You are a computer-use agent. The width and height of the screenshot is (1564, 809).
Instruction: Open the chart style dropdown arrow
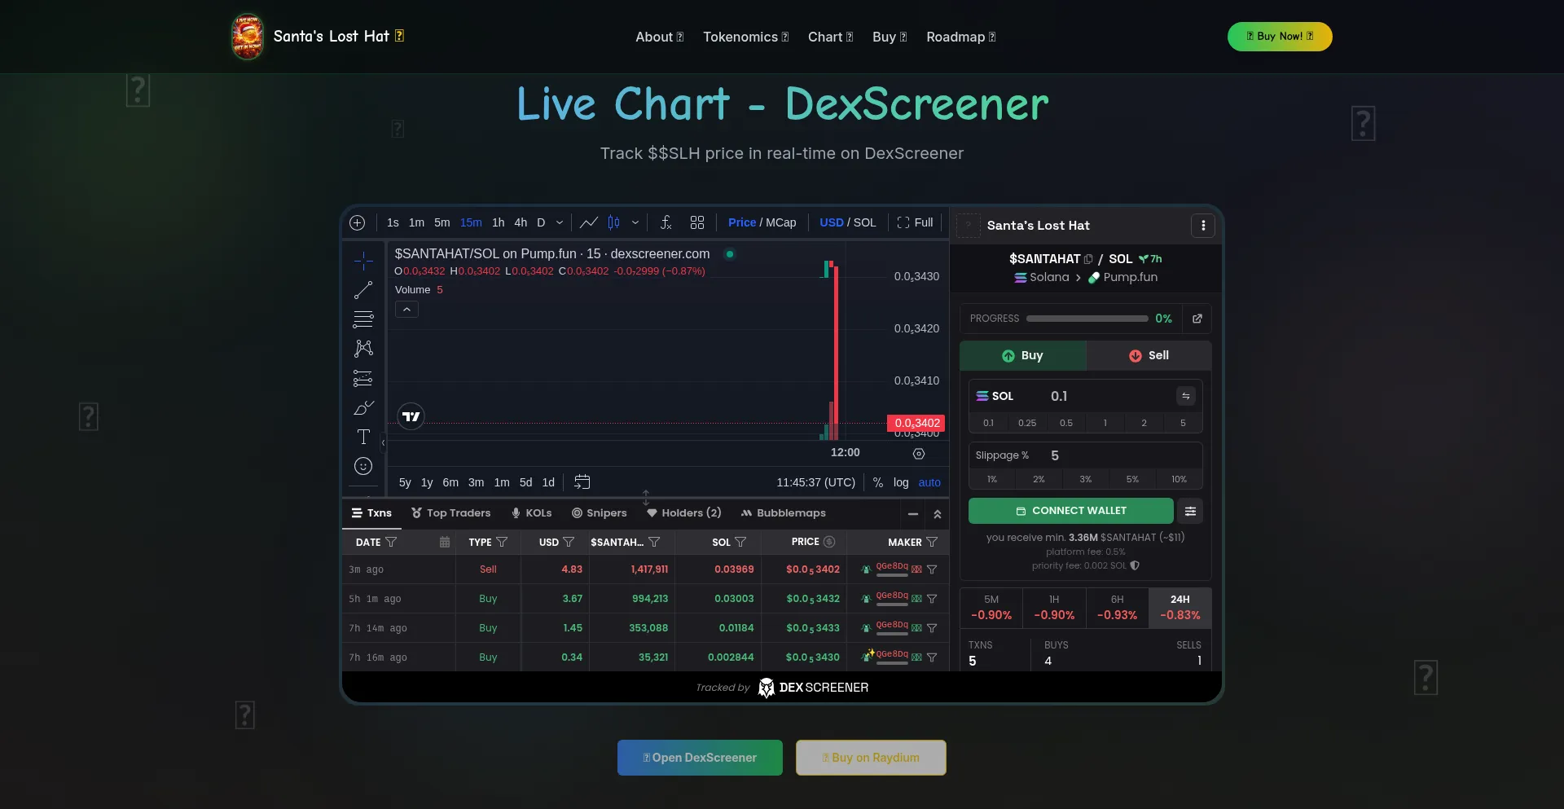tap(636, 222)
